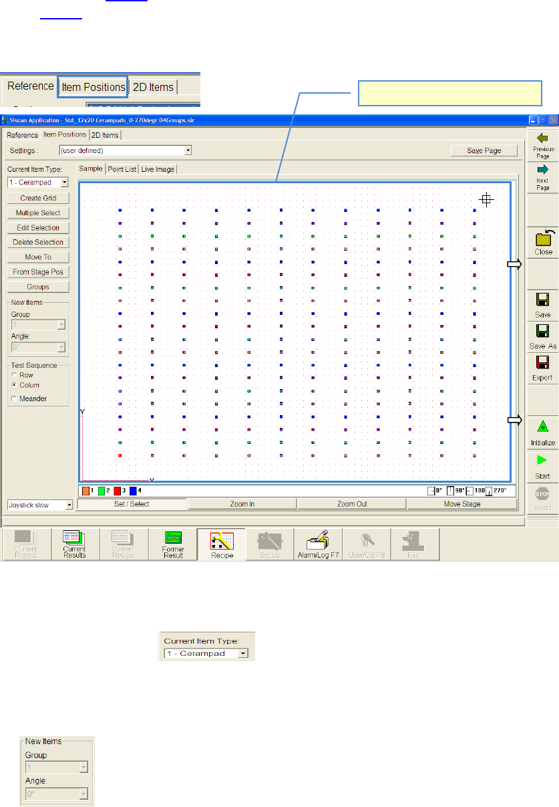Screen dimensions: 559x807
Task: Select the Recipe toolbar icon
Action: [222, 544]
